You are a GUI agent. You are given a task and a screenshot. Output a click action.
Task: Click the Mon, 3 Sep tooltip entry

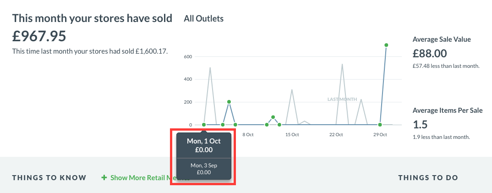tap(204, 165)
